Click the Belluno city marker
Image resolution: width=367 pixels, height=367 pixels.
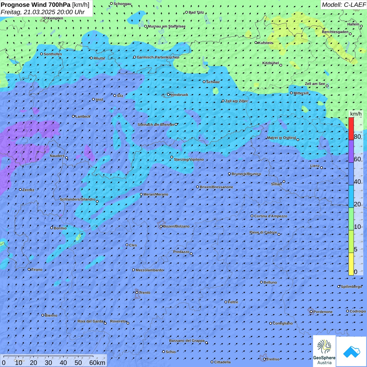pos(261,282)
